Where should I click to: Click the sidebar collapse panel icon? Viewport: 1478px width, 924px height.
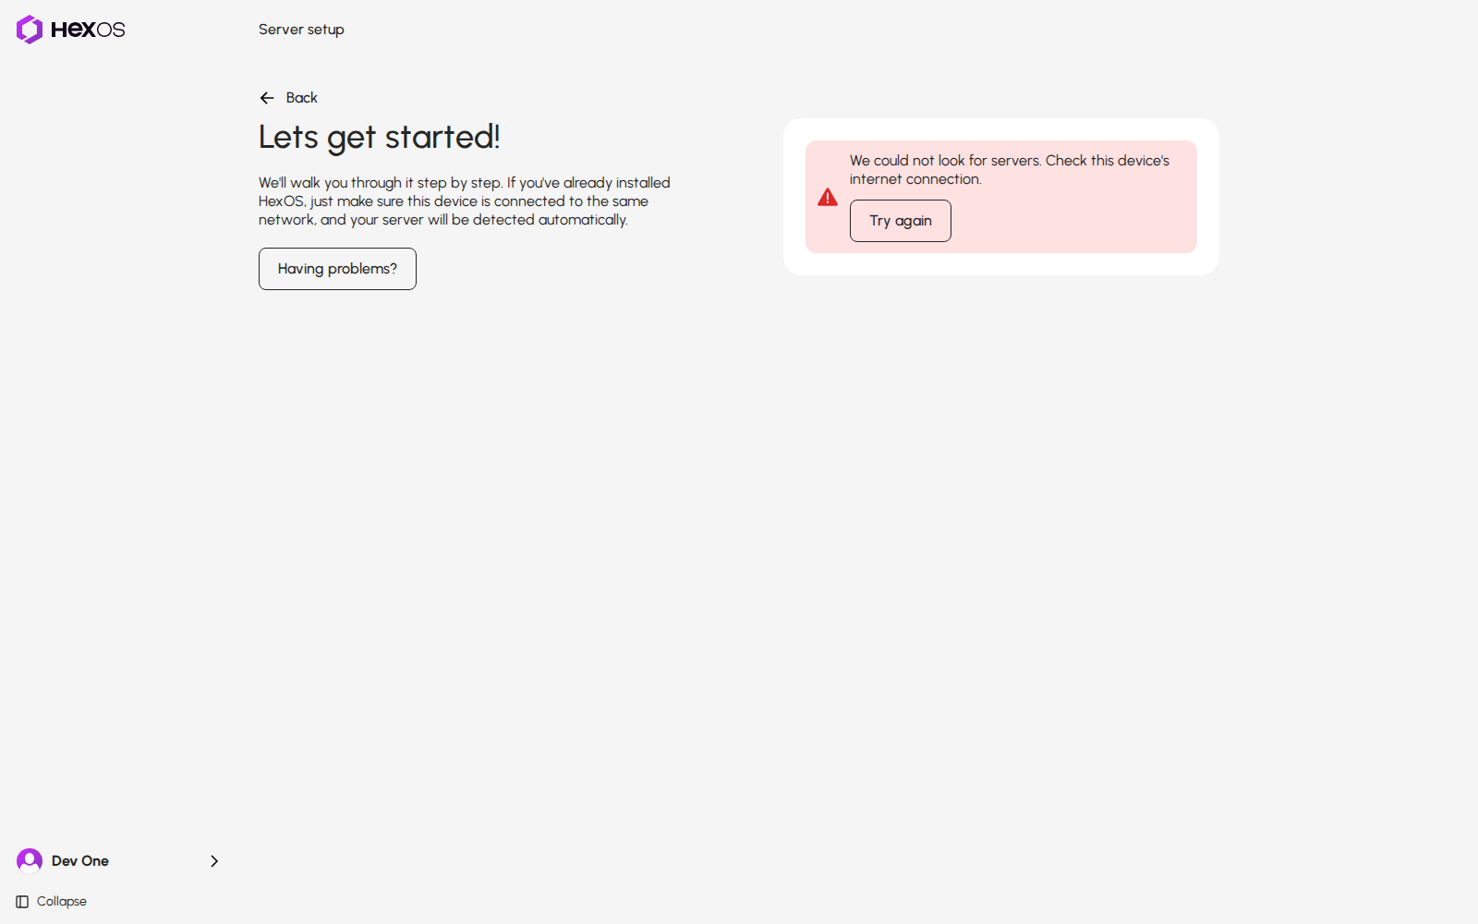click(22, 902)
